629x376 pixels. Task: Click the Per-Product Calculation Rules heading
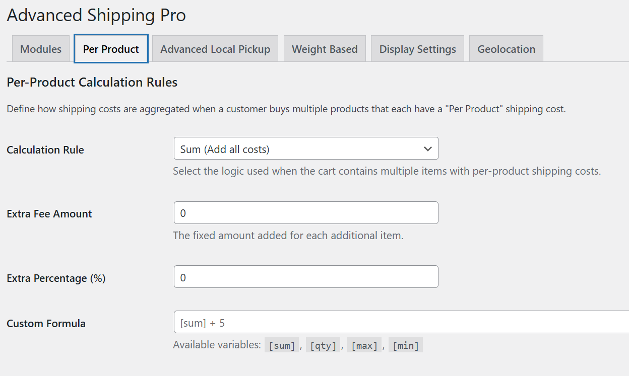[x=92, y=82]
